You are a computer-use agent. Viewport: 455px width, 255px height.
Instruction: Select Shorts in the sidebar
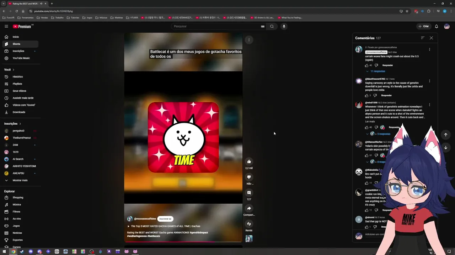coord(21,44)
